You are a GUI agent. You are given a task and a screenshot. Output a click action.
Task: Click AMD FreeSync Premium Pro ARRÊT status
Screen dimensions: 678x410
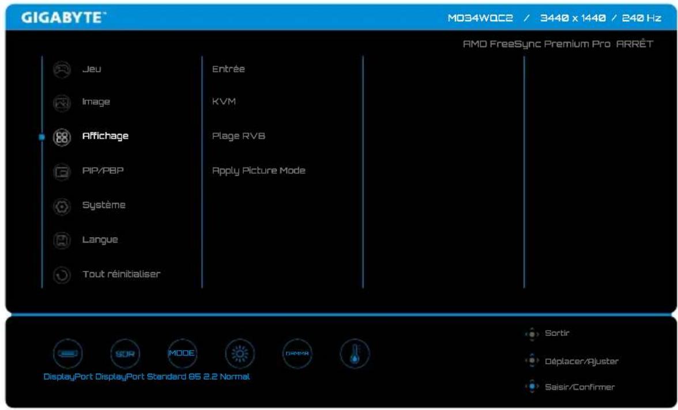[558, 44]
